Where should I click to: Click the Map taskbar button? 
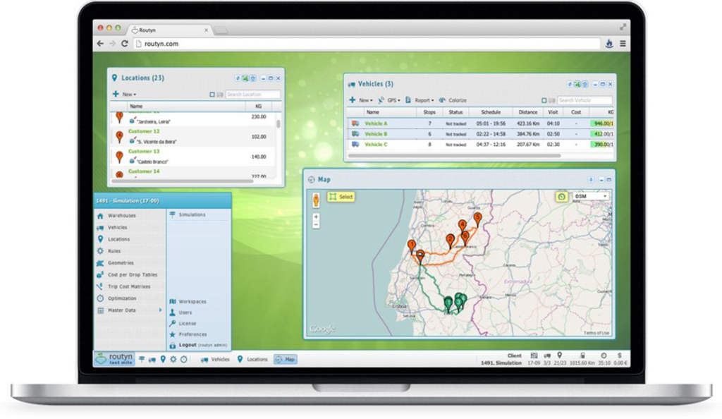point(285,359)
